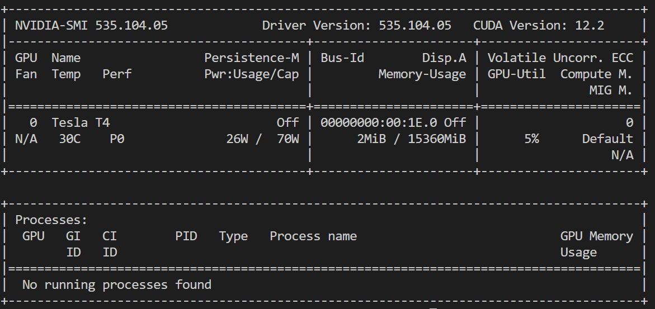Click the 70W power cap value

288,139
